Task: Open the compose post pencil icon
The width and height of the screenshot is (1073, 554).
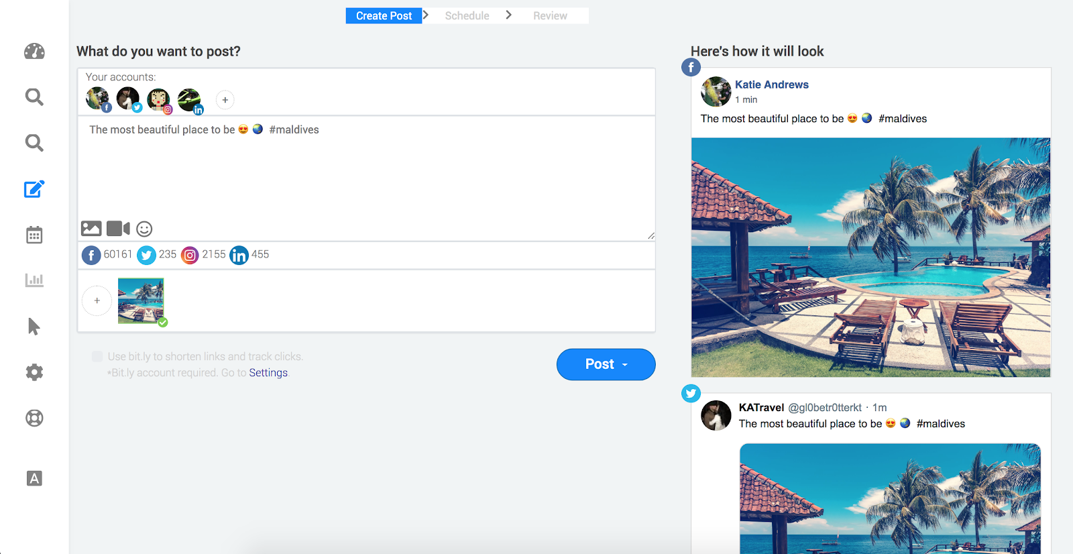Action: coord(34,189)
